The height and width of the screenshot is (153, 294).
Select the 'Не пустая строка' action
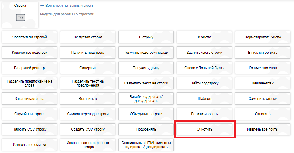coord(88,37)
